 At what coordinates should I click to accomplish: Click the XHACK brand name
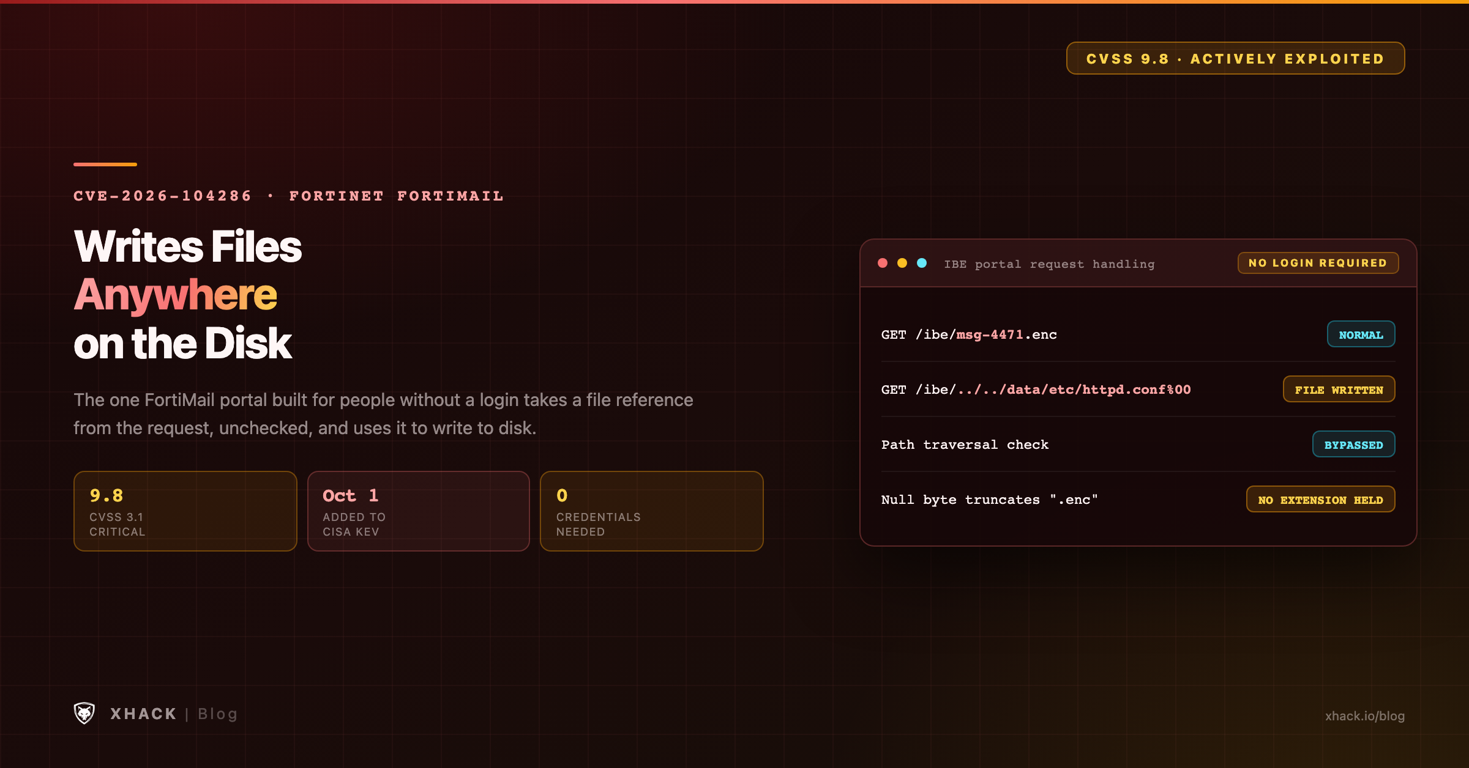tap(143, 714)
